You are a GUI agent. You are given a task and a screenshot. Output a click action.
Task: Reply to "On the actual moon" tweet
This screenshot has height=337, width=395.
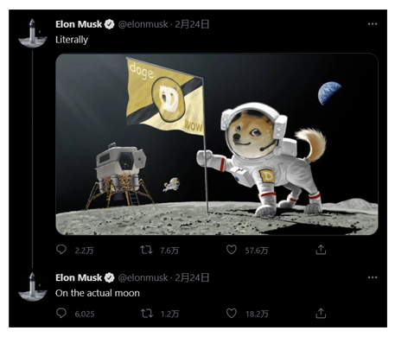coord(61,313)
